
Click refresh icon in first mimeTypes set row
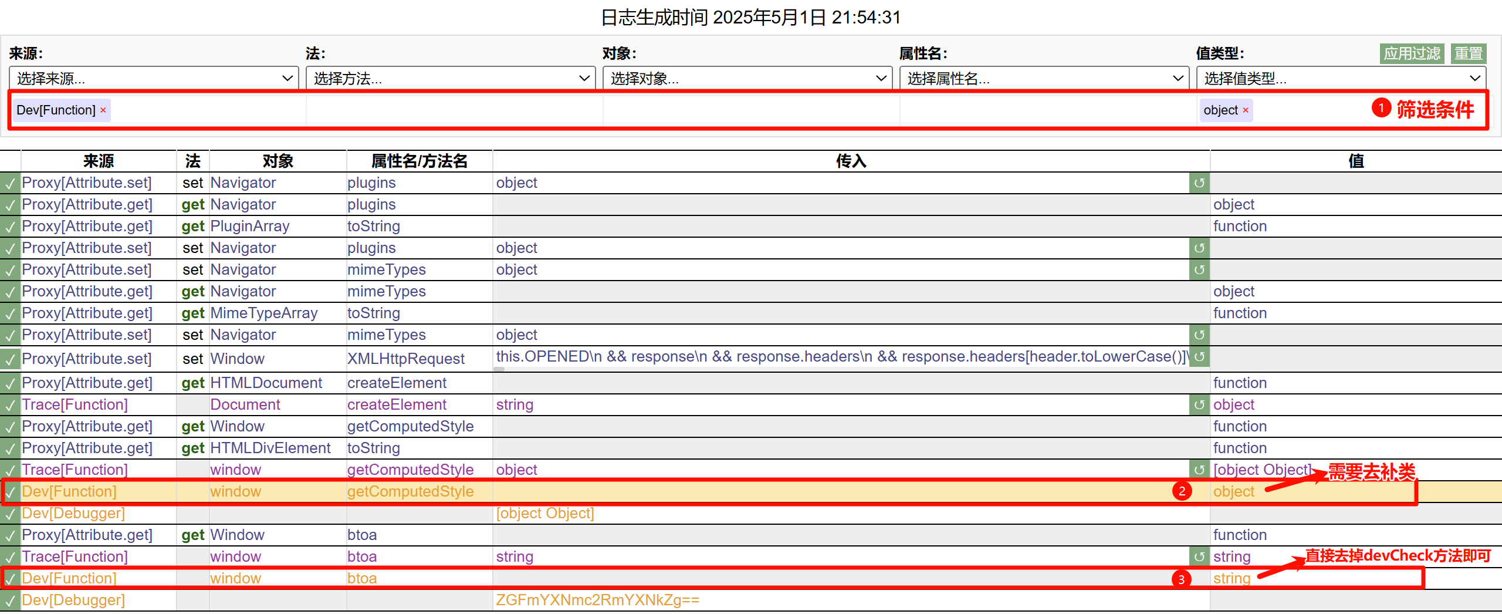coord(1199,270)
